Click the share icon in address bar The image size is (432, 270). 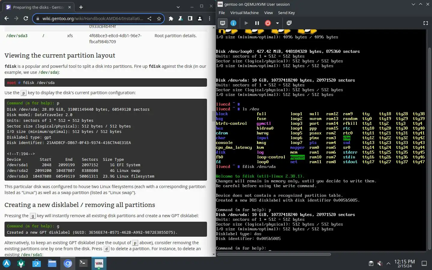[x=149, y=19]
